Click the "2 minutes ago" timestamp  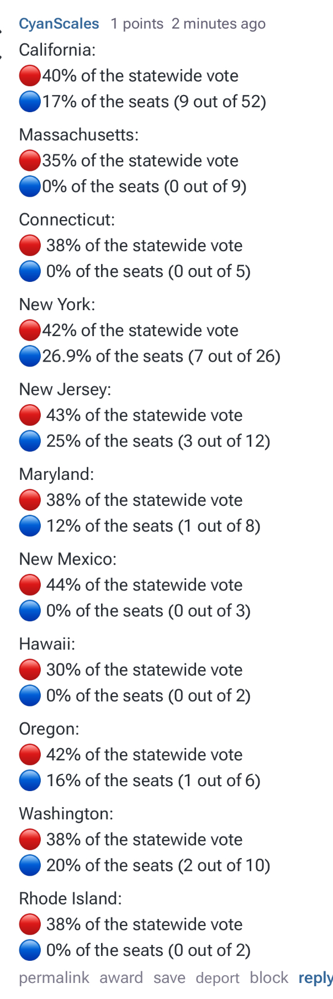218,24
